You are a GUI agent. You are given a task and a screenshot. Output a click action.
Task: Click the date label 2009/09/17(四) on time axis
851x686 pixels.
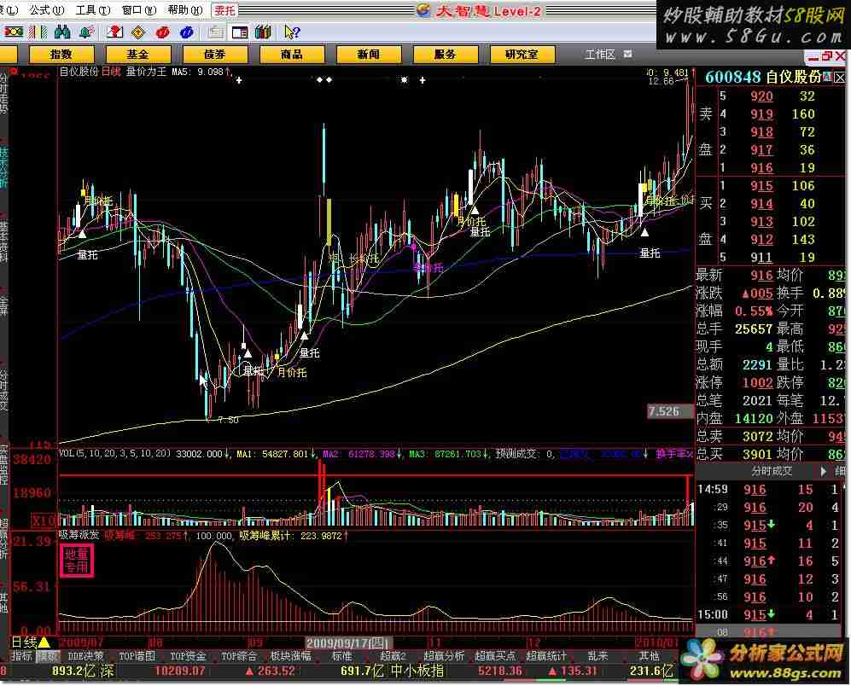click(347, 643)
